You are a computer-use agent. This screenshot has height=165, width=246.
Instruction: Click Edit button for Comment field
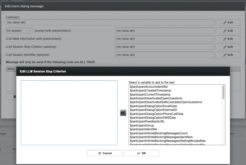tap(228, 22)
